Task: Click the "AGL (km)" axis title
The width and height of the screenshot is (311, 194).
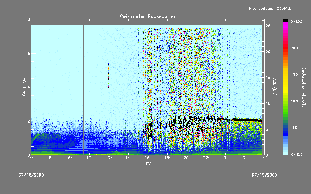Action: click(x=24, y=87)
